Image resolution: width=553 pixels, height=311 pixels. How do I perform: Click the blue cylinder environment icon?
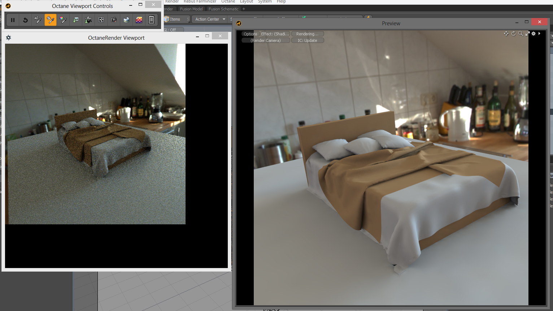[x=126, y=20]
